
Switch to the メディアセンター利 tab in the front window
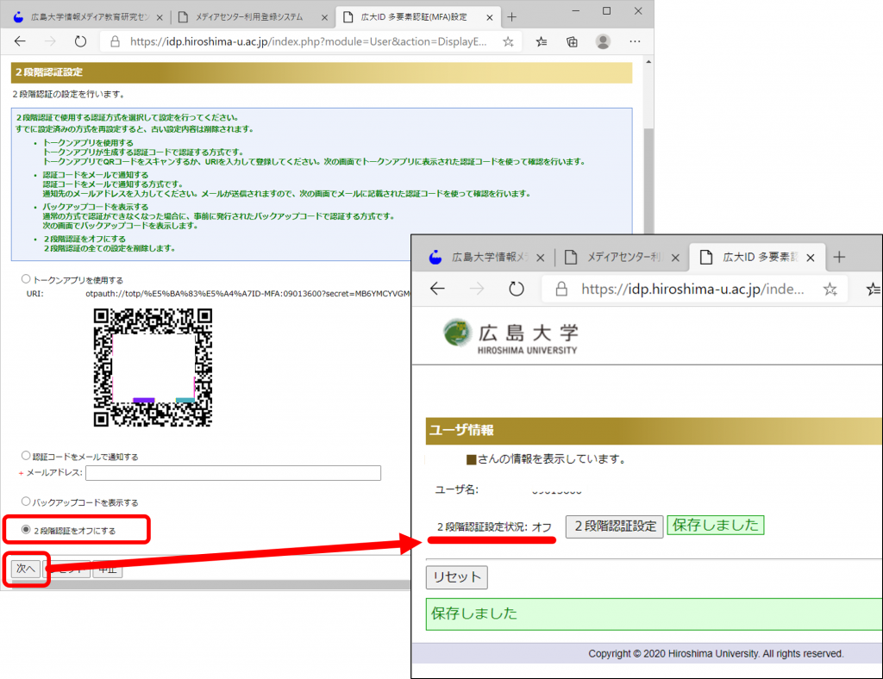624,257
